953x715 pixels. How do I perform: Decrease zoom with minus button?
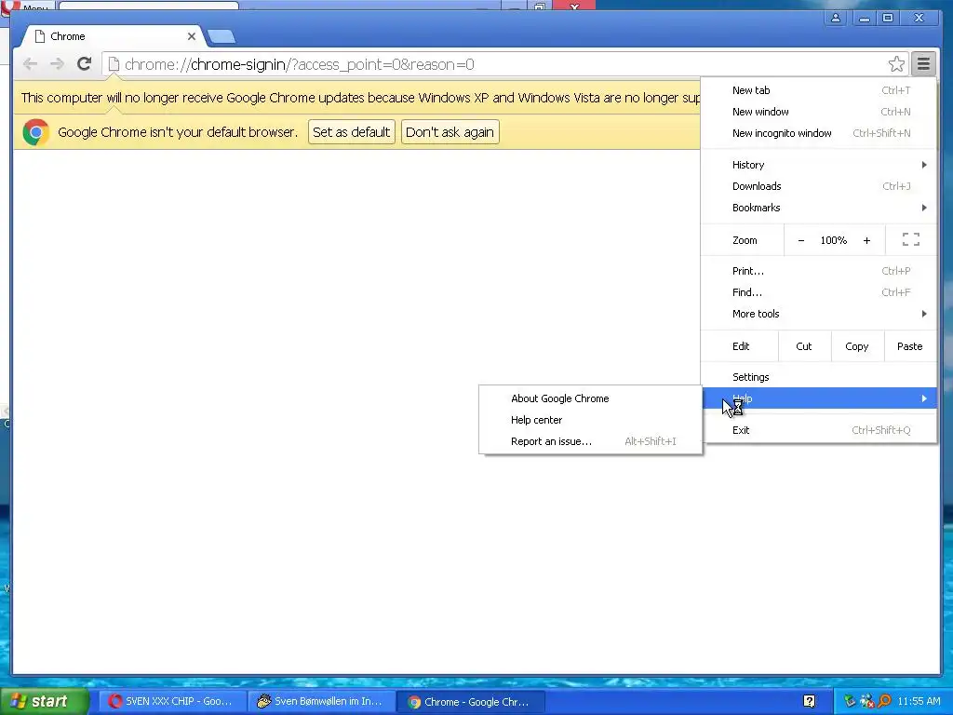pyautogui.click(x=801, y=240)
